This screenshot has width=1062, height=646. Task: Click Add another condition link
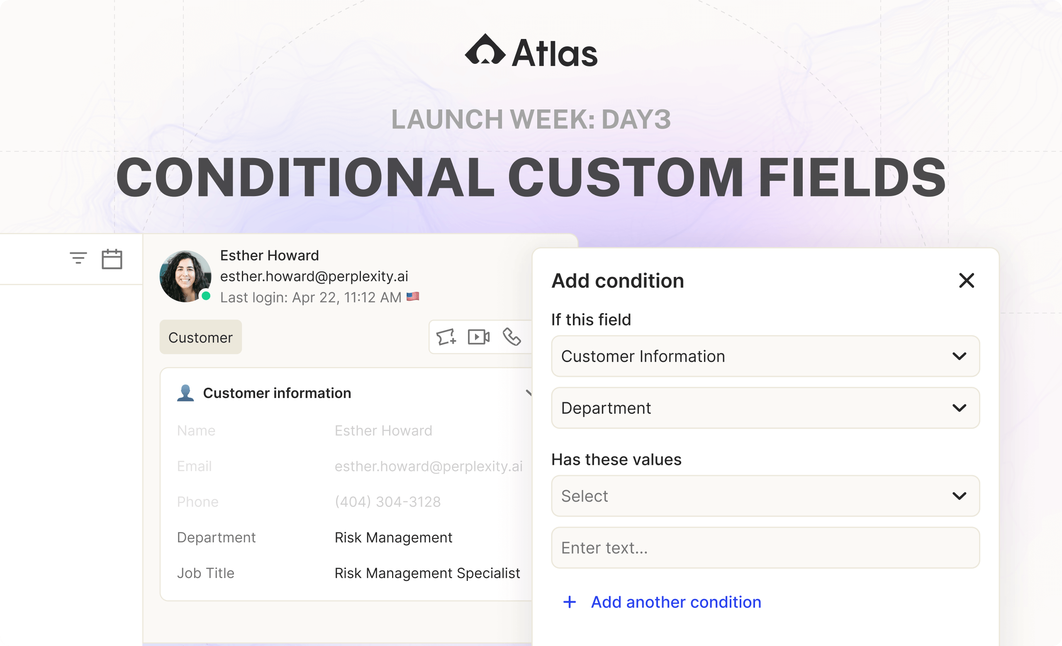(676, 602)
